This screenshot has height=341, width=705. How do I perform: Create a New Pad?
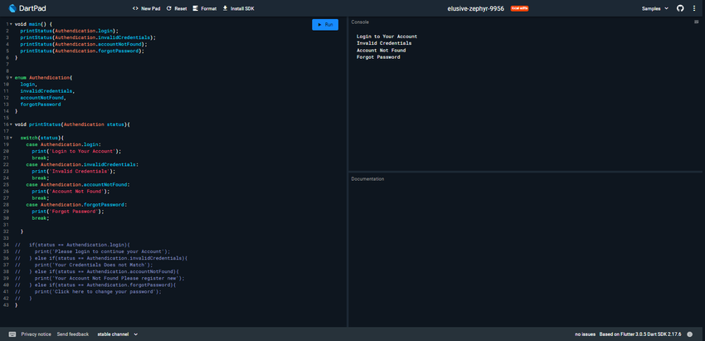[x=148, y=8]
